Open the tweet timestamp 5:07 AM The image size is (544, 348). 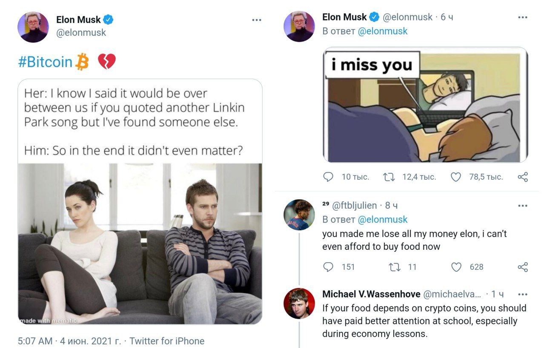35,341
